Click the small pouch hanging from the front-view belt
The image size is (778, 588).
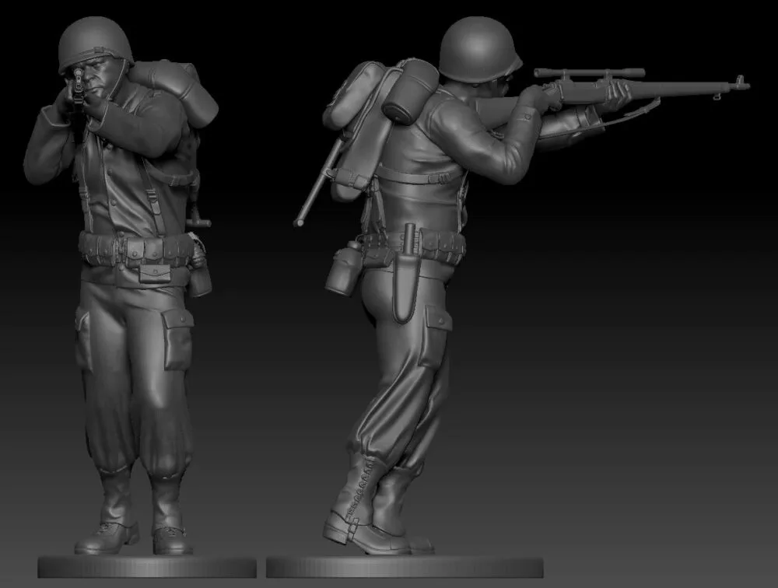click(x=154, y=272)
